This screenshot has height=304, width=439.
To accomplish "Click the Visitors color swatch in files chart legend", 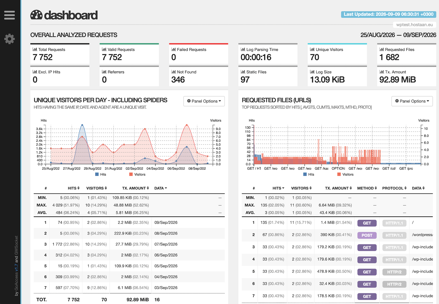I will [x=339, y=174].
